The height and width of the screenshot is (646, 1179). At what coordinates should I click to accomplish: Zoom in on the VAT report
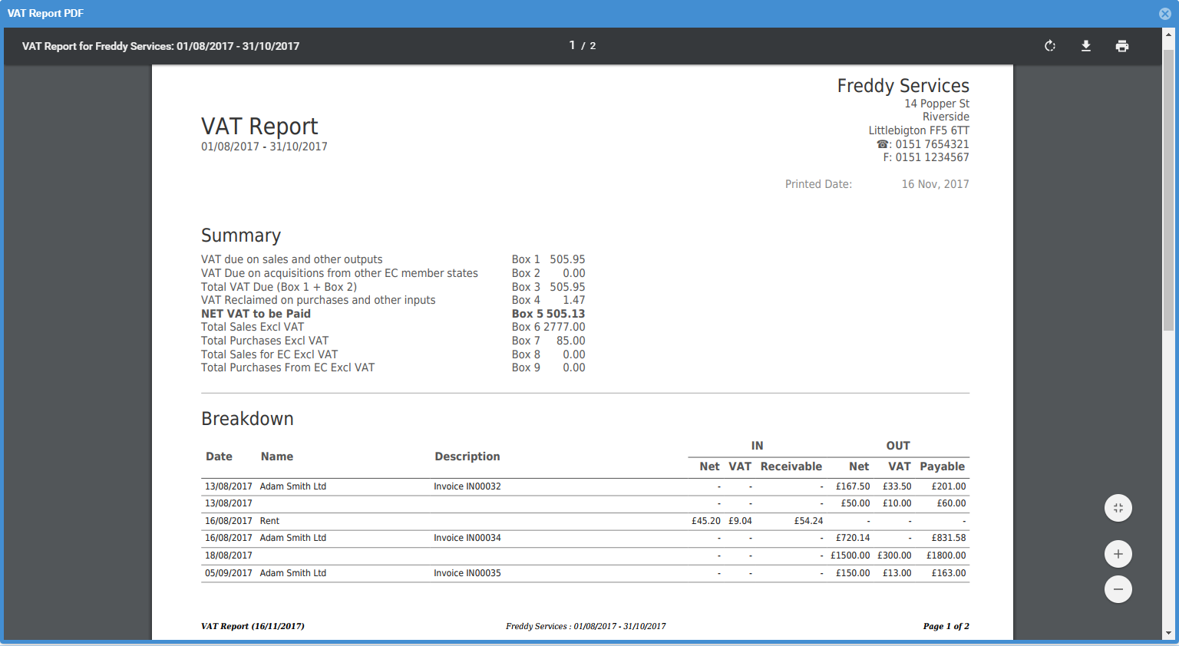[1118, 553]
